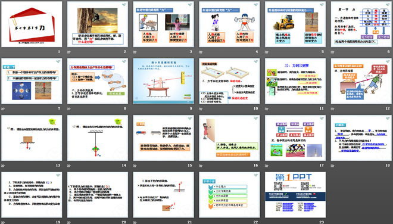393x224 pixels.
Task: Click the animation star icon under slide 17
Action: pos(267,166)
